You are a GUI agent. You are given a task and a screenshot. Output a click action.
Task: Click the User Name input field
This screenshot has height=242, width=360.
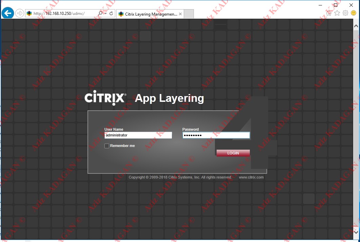coord(138,135)
